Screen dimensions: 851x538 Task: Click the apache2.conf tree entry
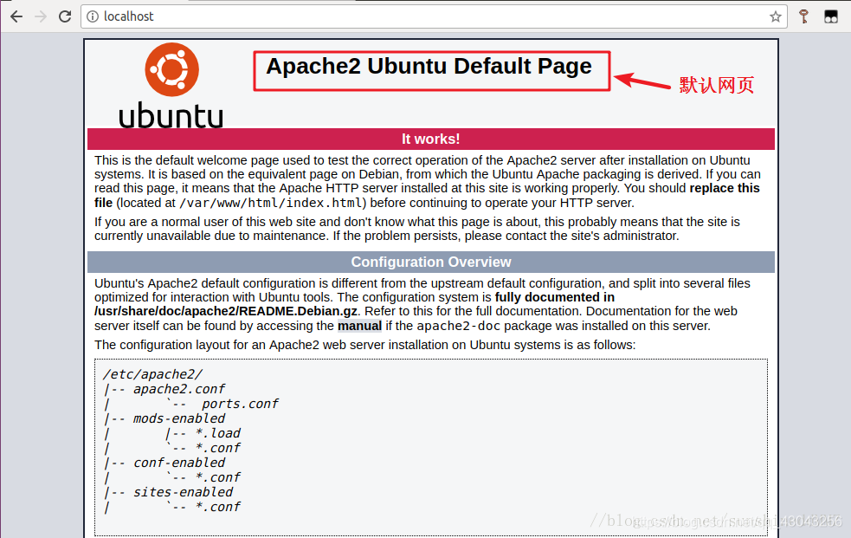pos(178,389)
